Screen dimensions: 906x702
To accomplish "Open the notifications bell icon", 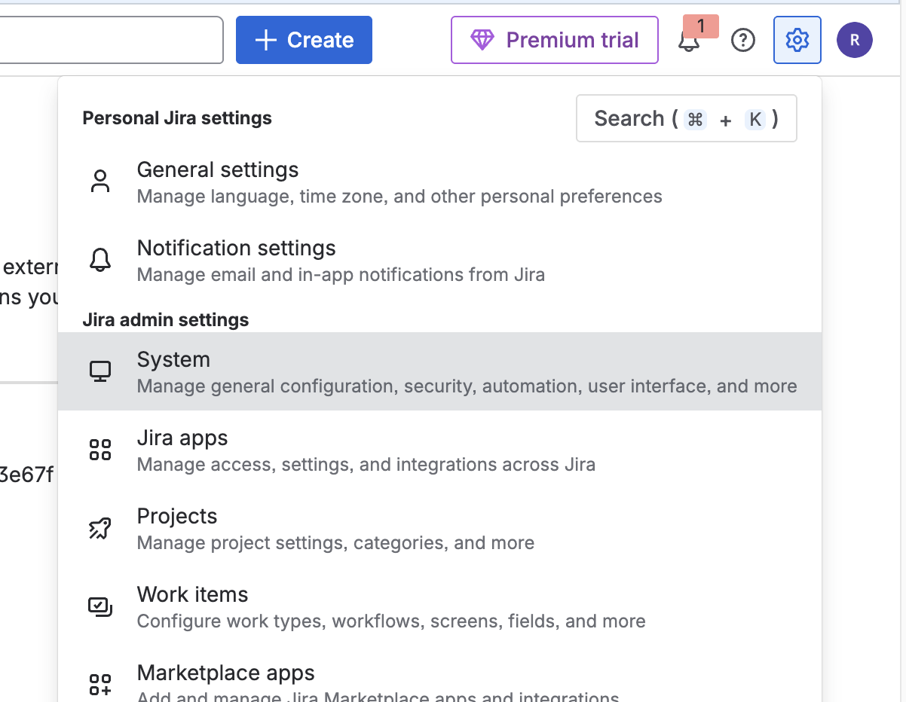I will pyautogui.click(x=688, y=41).
